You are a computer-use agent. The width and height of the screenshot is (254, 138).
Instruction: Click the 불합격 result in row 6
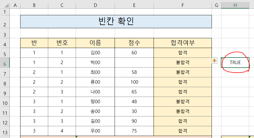182,62
